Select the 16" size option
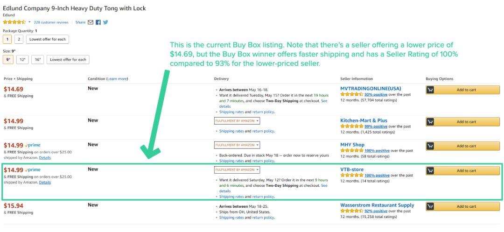Screen dimensions: 504x232 pyautogui.click(x=37, y=59)
